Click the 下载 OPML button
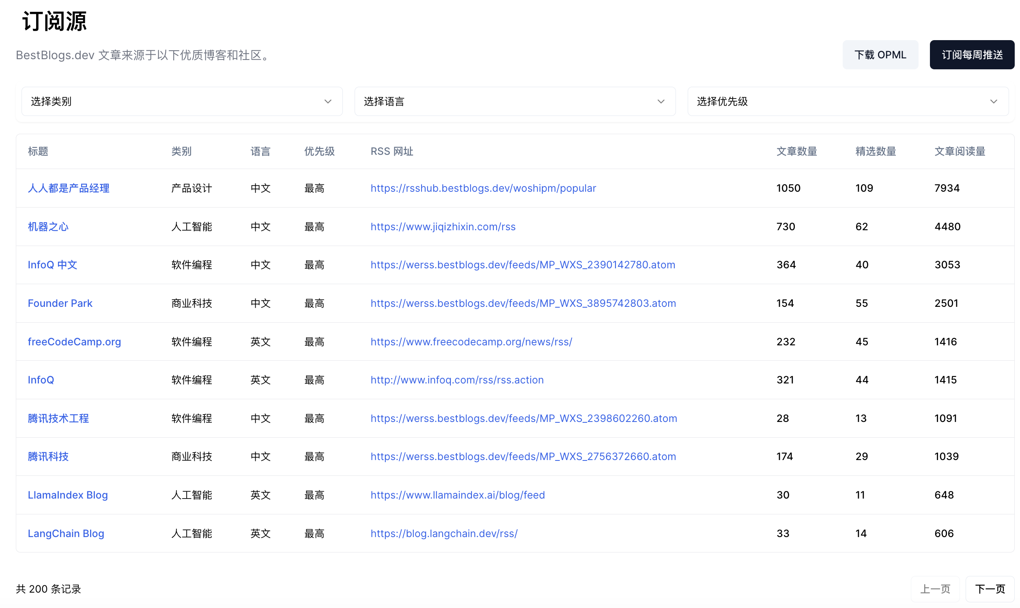This screenshot has width=1020, height=608. coord(880,55)
